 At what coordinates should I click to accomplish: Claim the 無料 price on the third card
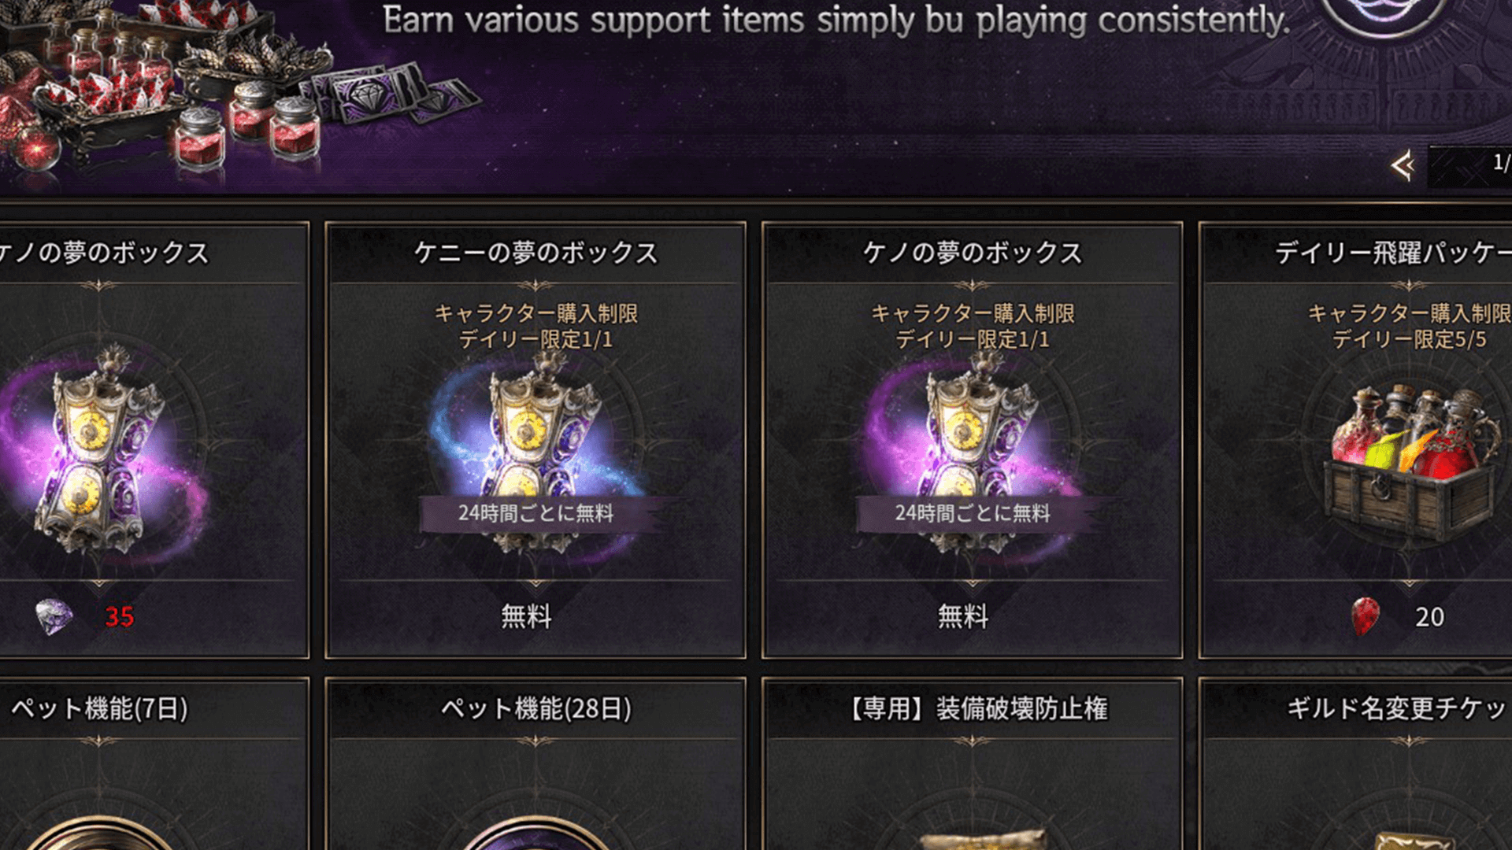(962, 616)
